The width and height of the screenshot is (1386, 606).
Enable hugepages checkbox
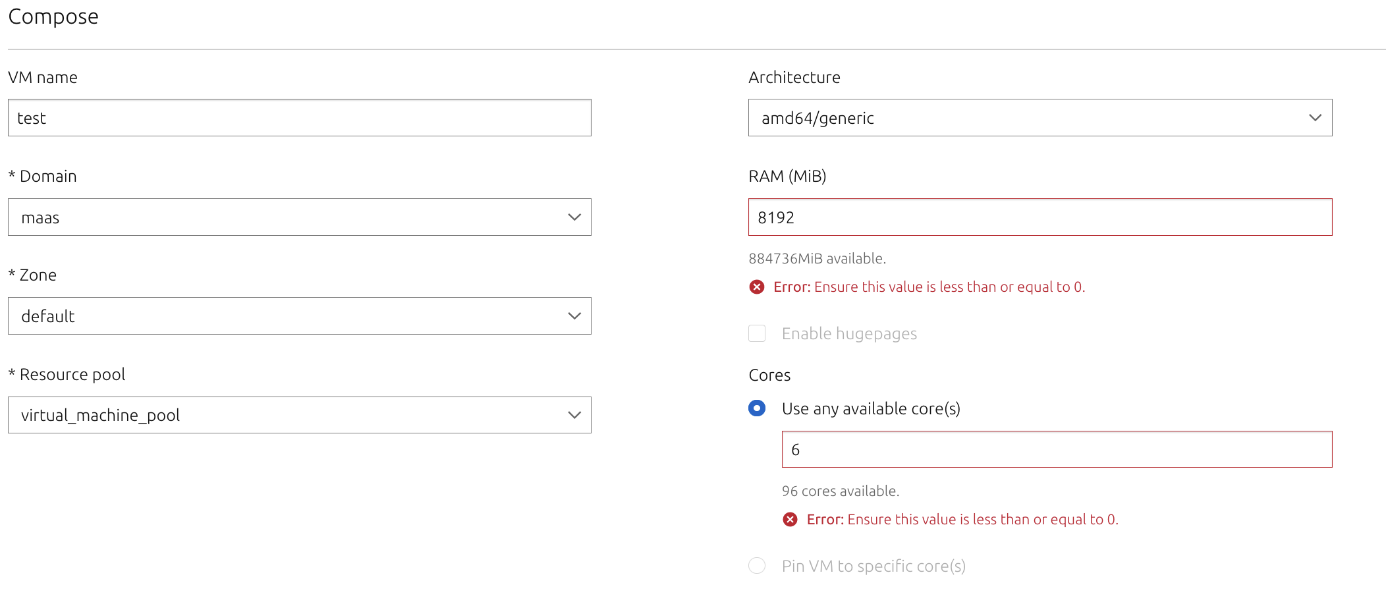pos(757,333)
